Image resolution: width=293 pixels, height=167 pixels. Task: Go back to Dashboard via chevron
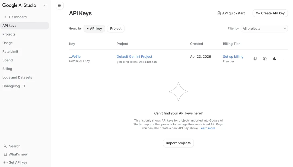click(5, 17)
